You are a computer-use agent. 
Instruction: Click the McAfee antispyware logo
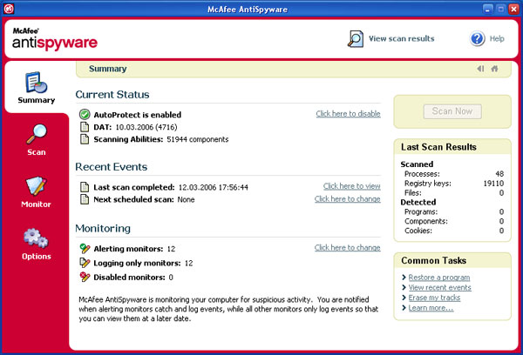point(55,39)
